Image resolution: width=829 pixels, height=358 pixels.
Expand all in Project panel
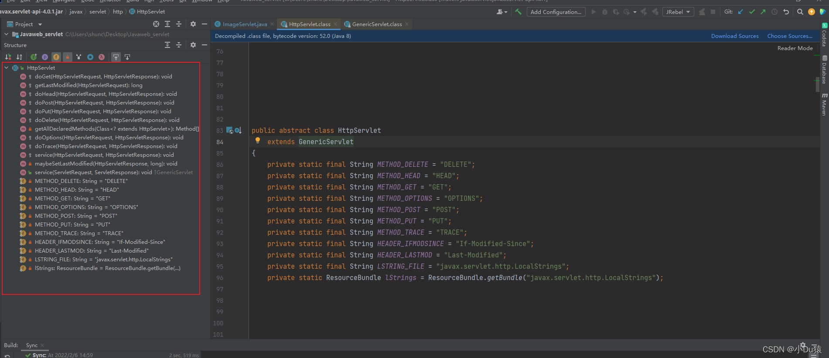[x=167, y=24]
